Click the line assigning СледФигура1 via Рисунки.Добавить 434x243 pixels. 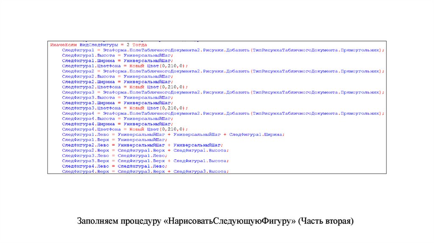[223, 50]
